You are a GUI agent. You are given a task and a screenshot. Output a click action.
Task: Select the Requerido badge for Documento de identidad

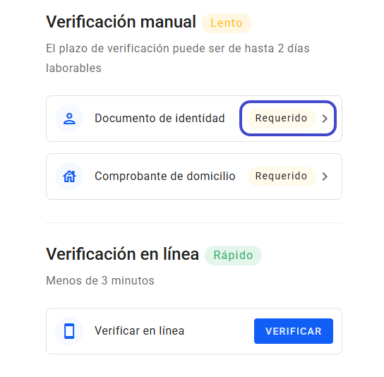click(282, 119)
